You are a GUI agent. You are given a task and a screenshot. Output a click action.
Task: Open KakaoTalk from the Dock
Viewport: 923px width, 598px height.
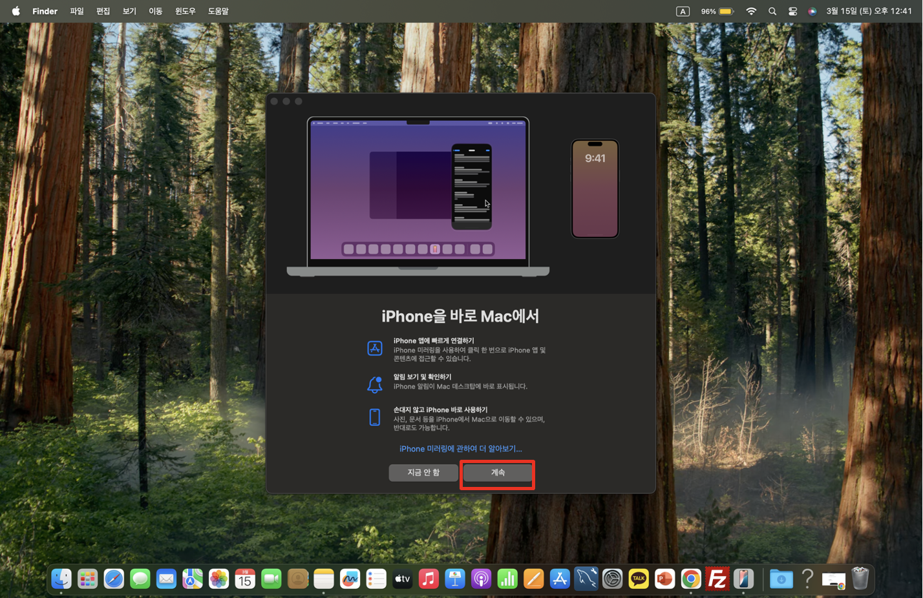click(x=639, y=579)
